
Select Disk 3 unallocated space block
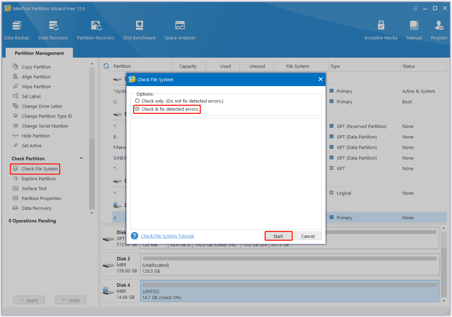coord(290,264)
